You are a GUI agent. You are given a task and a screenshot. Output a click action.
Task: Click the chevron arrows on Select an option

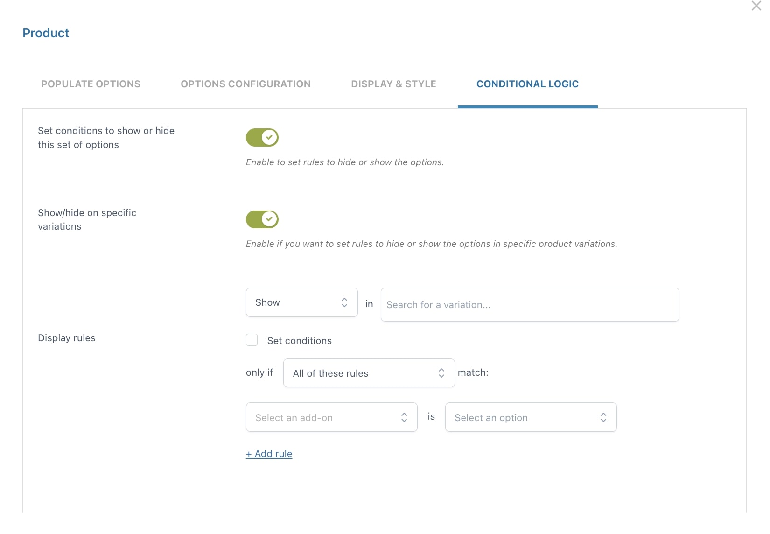pos(603,417)
